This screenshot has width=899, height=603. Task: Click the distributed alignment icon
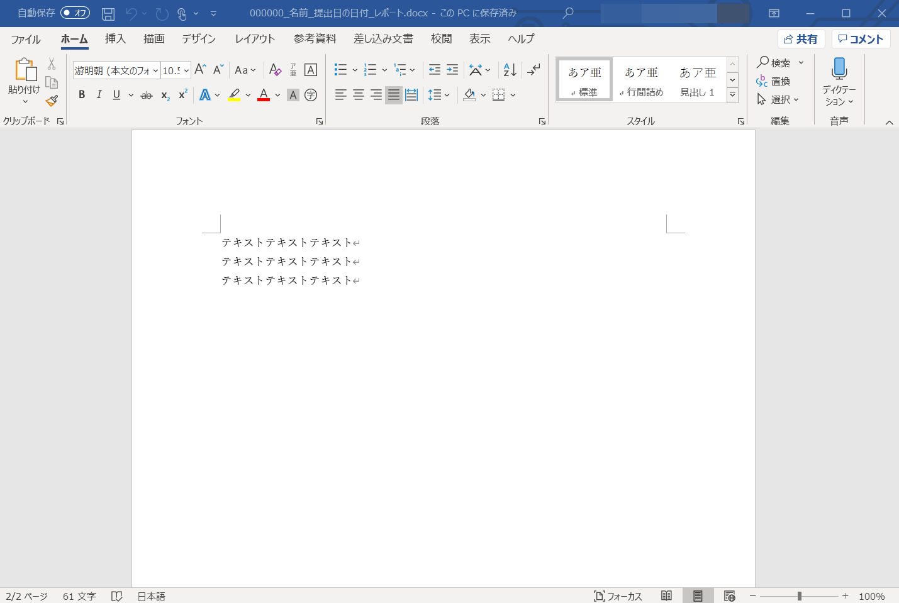tap(411, 95)
